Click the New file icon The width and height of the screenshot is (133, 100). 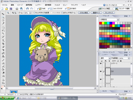(2, 9)
